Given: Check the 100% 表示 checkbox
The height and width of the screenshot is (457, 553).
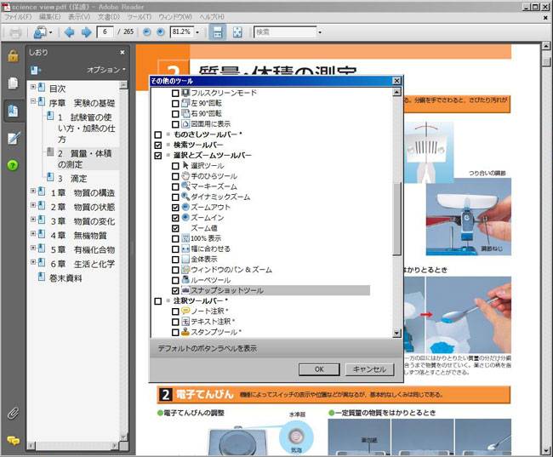Looking at the screenshot, I should [x=175, y=239].
